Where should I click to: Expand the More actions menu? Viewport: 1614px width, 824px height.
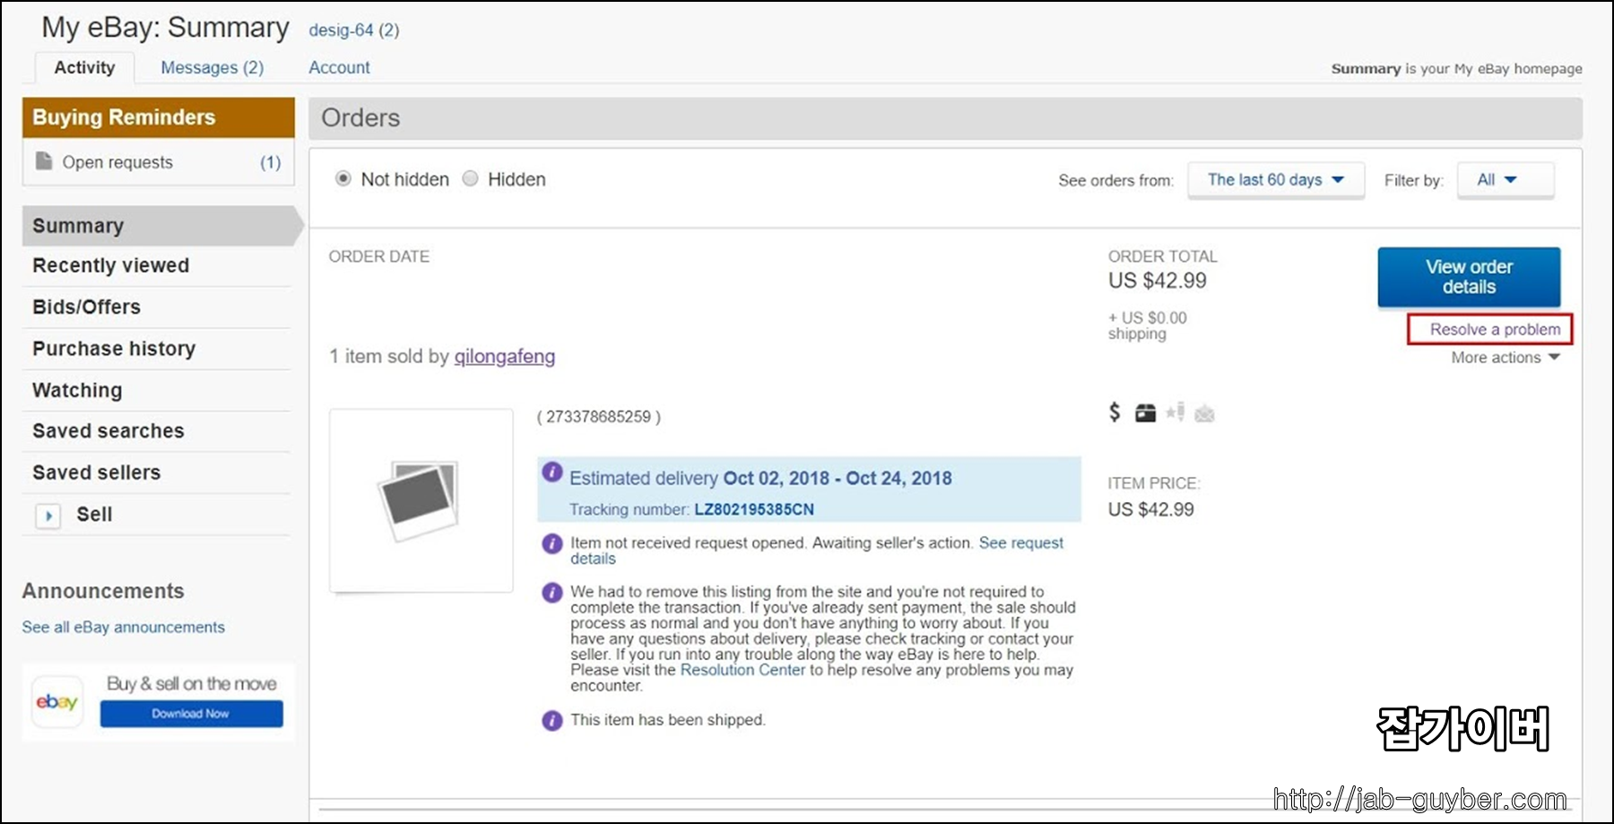coord(1506,358)
